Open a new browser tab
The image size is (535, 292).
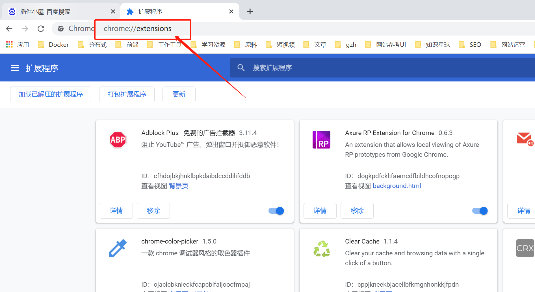point(250,12)
